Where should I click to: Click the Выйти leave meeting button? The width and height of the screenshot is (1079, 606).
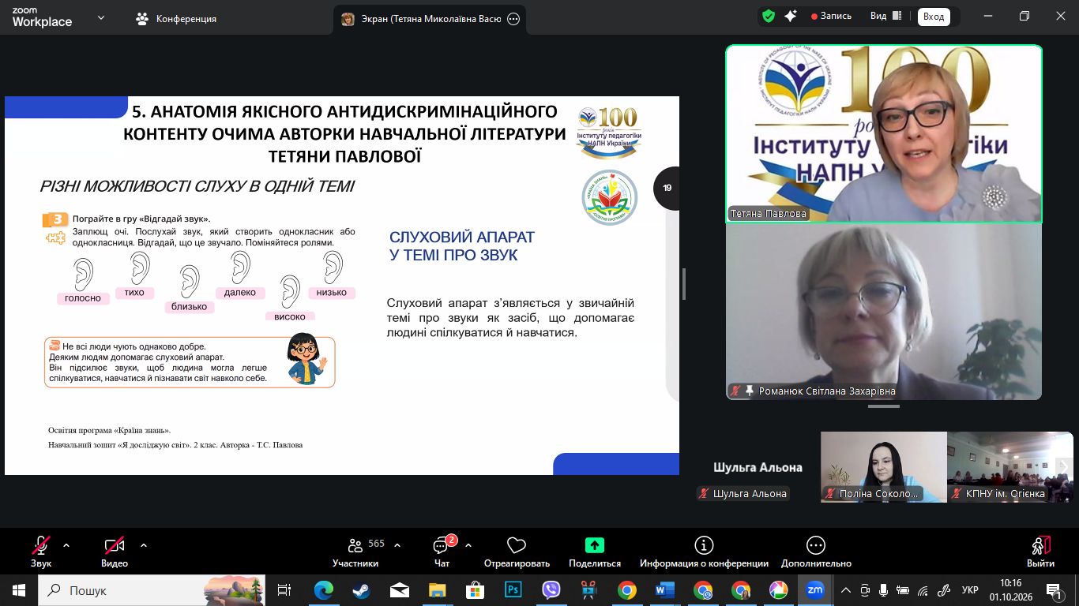click(1041, 552)
